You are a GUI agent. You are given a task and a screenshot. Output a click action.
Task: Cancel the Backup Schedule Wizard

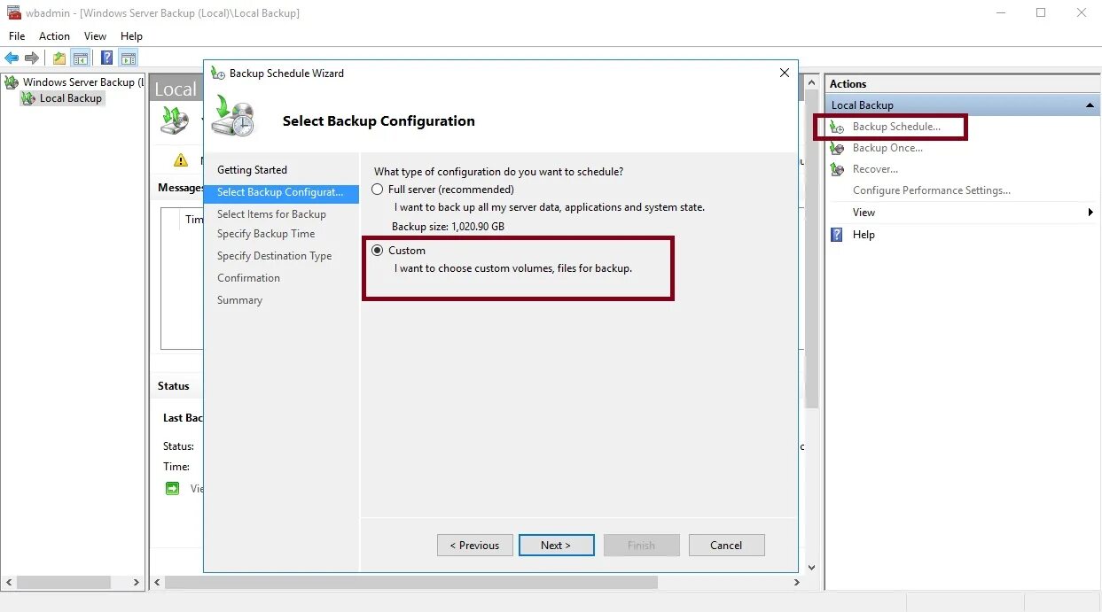(726, 545)
